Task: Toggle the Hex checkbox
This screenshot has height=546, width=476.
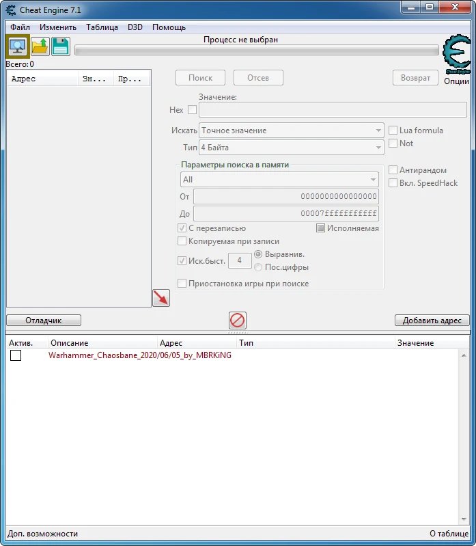Action: coord(192,110)
